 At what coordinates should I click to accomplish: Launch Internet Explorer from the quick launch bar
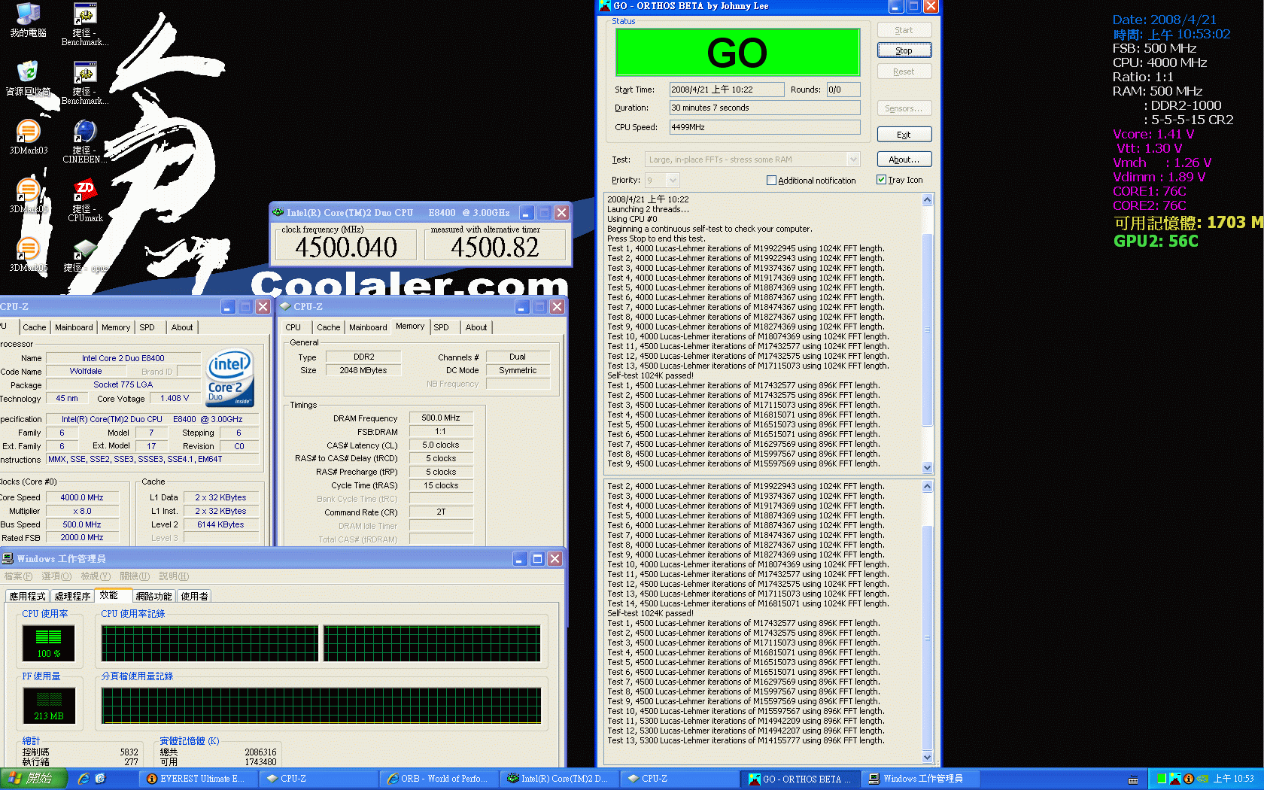(x=84, y=779)
